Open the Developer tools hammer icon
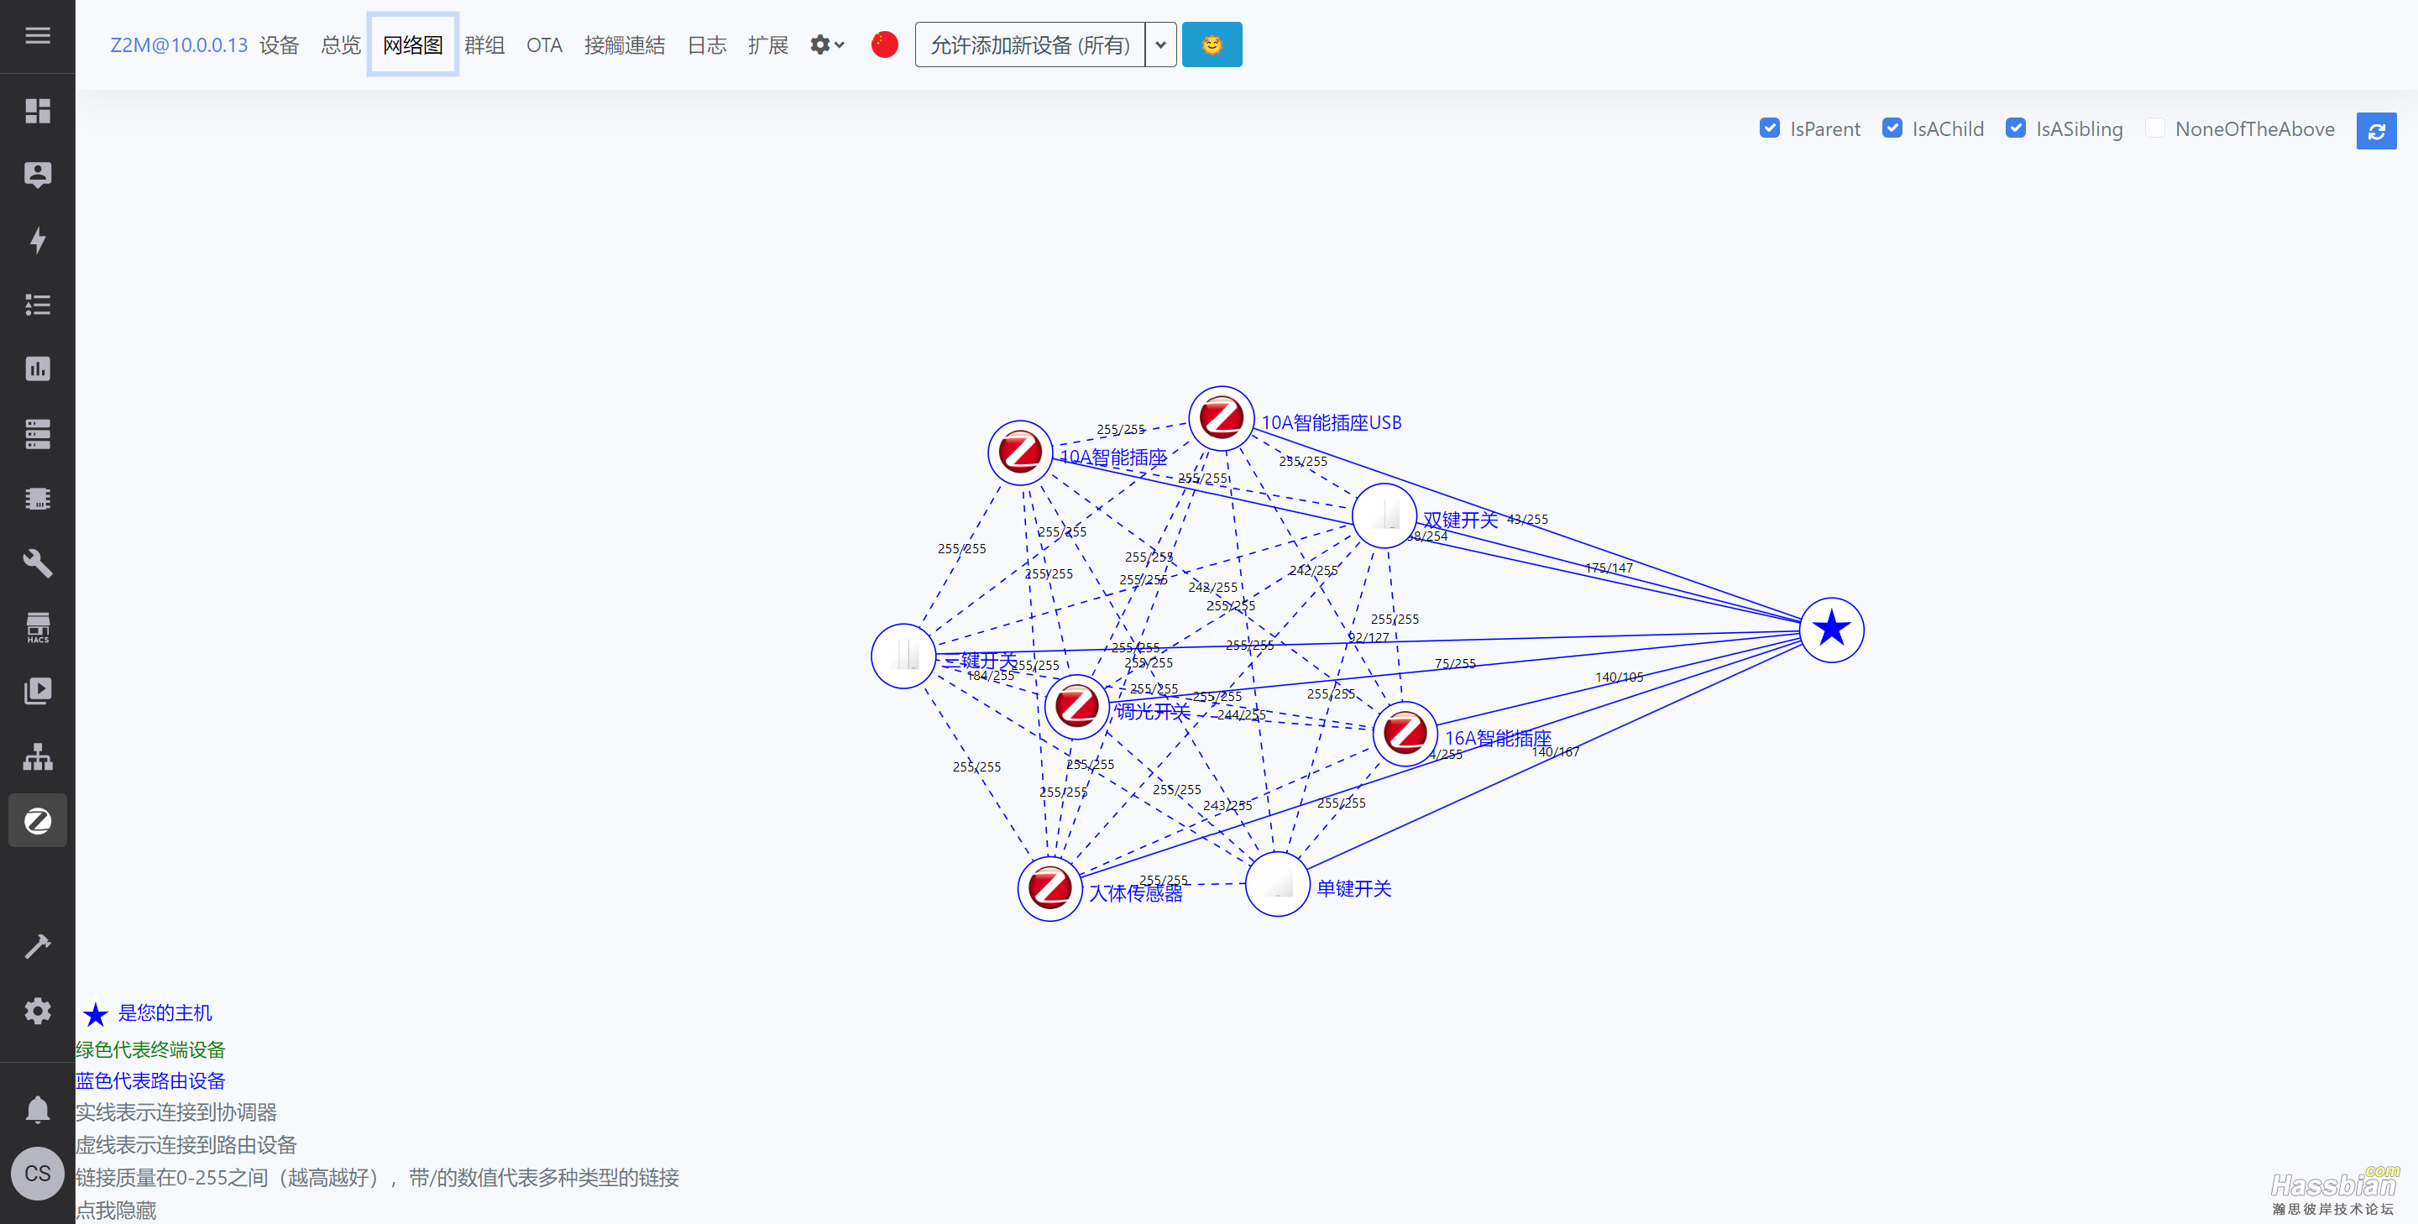The width and height of the screenshot is (2418, 1224). point(38,946)
